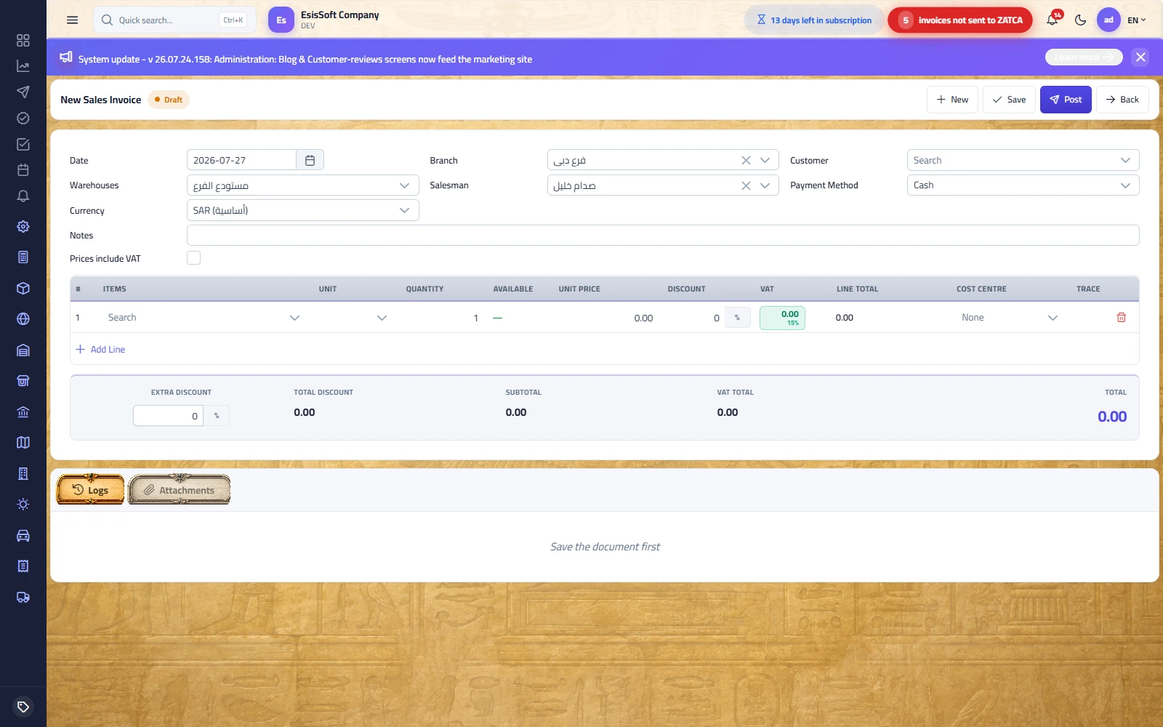Click the Post button
The width and height of the screenshot is (1163, 727).
click(1066, 100)
